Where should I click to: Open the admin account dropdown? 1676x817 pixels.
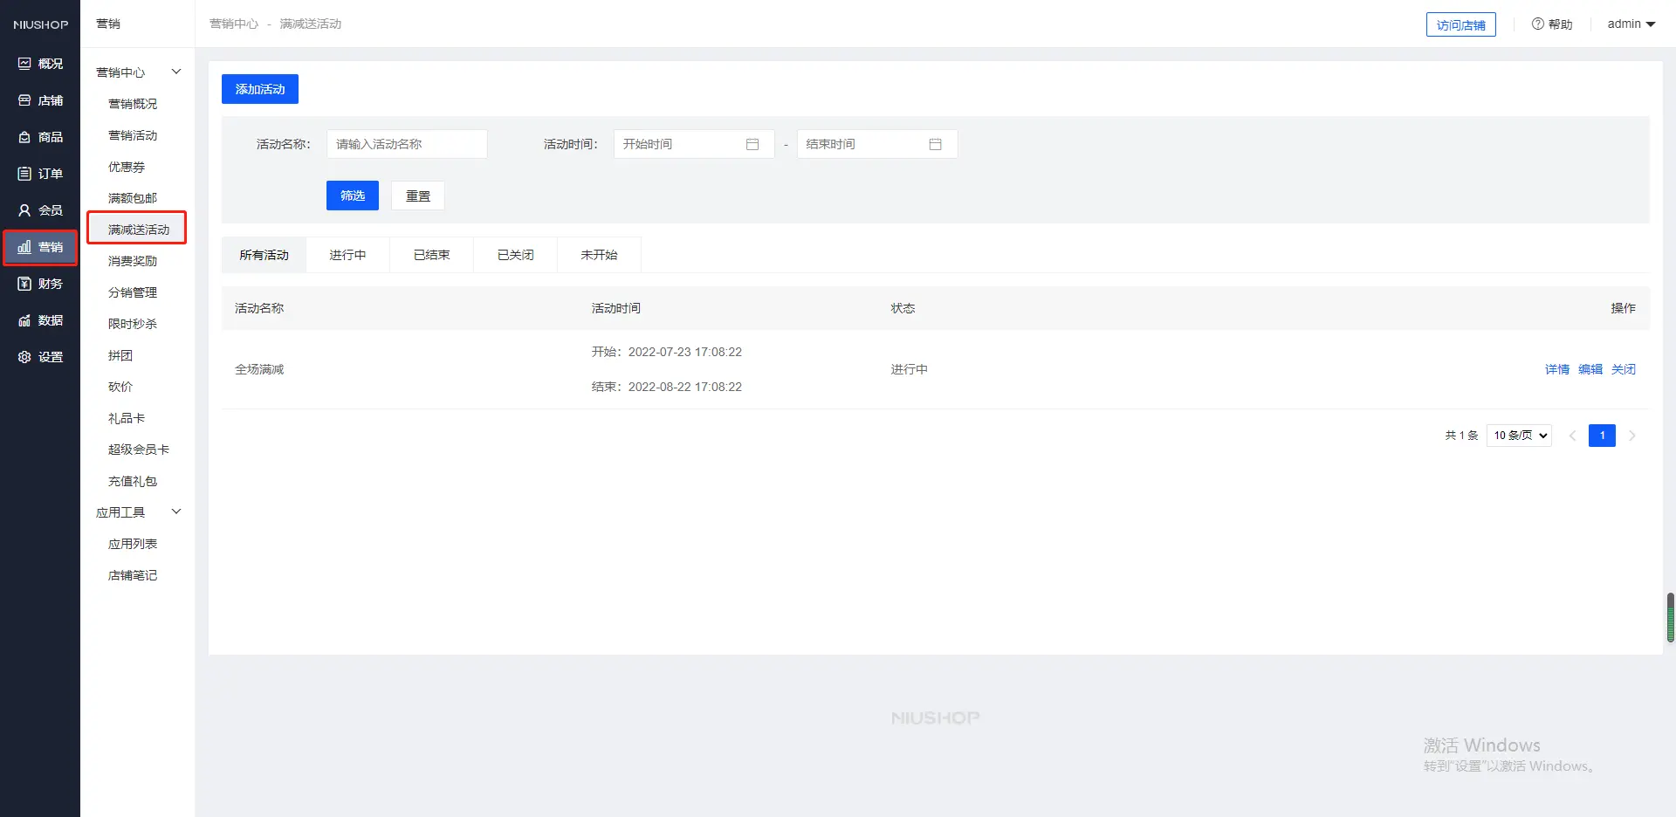(x=1631, y=24)
